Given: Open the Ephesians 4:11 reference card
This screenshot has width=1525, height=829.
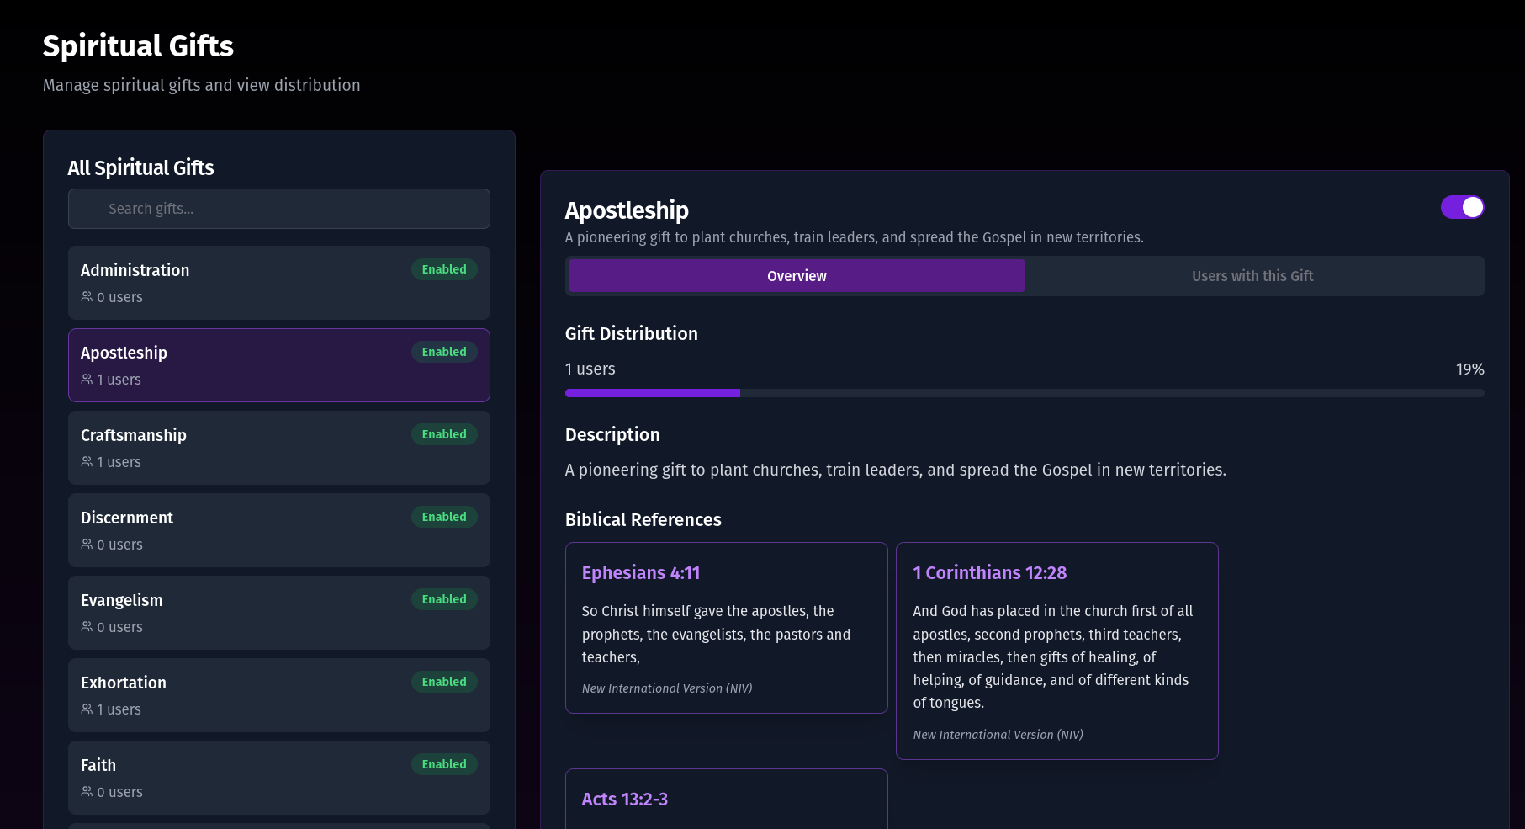Looking at the screenshot, I should [727, 628].
